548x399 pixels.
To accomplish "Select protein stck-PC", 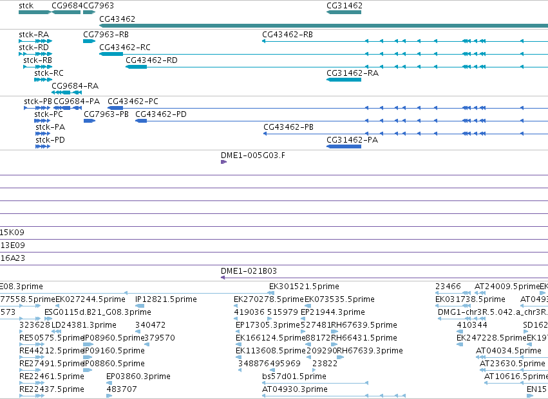I will [x=43, y=121].
